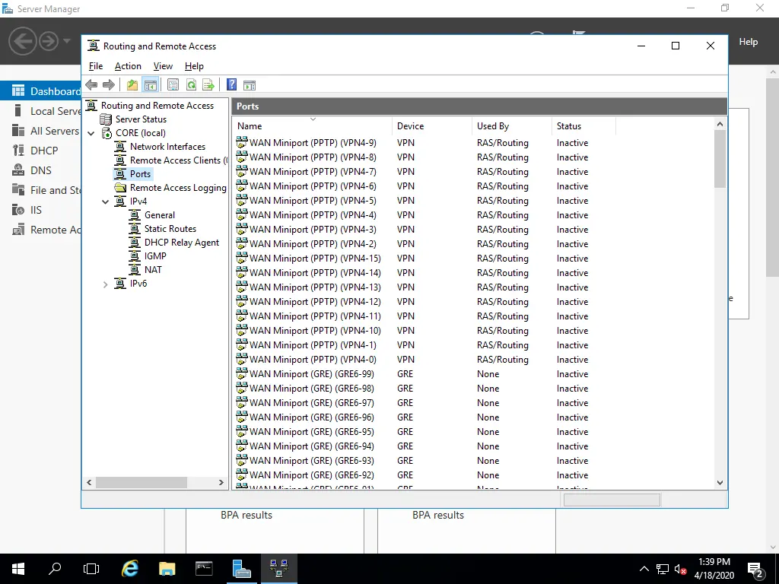This screenshot has width=779, height=584.
Task: Click the port icon for VPN4-9 row
Action: [x=241, y=142]
